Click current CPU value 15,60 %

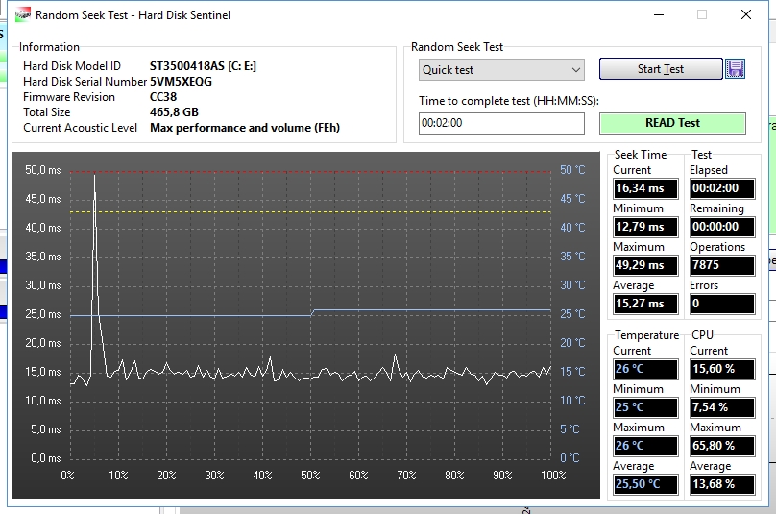coord(722,369)
